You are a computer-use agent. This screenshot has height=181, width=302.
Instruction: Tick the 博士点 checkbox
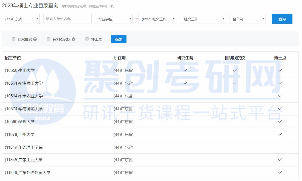tap(87, 39)
